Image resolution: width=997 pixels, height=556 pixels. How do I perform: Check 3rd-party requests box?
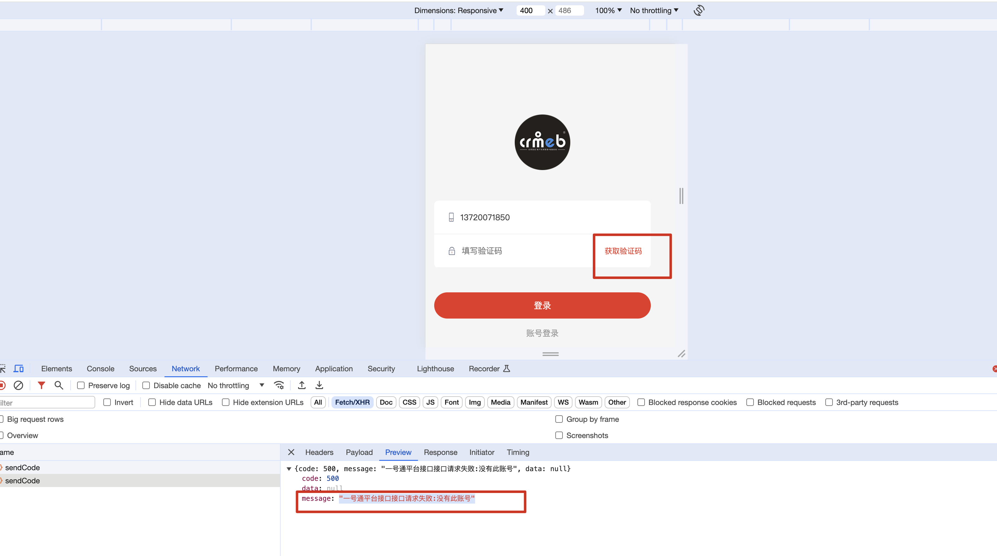[829, 402]
